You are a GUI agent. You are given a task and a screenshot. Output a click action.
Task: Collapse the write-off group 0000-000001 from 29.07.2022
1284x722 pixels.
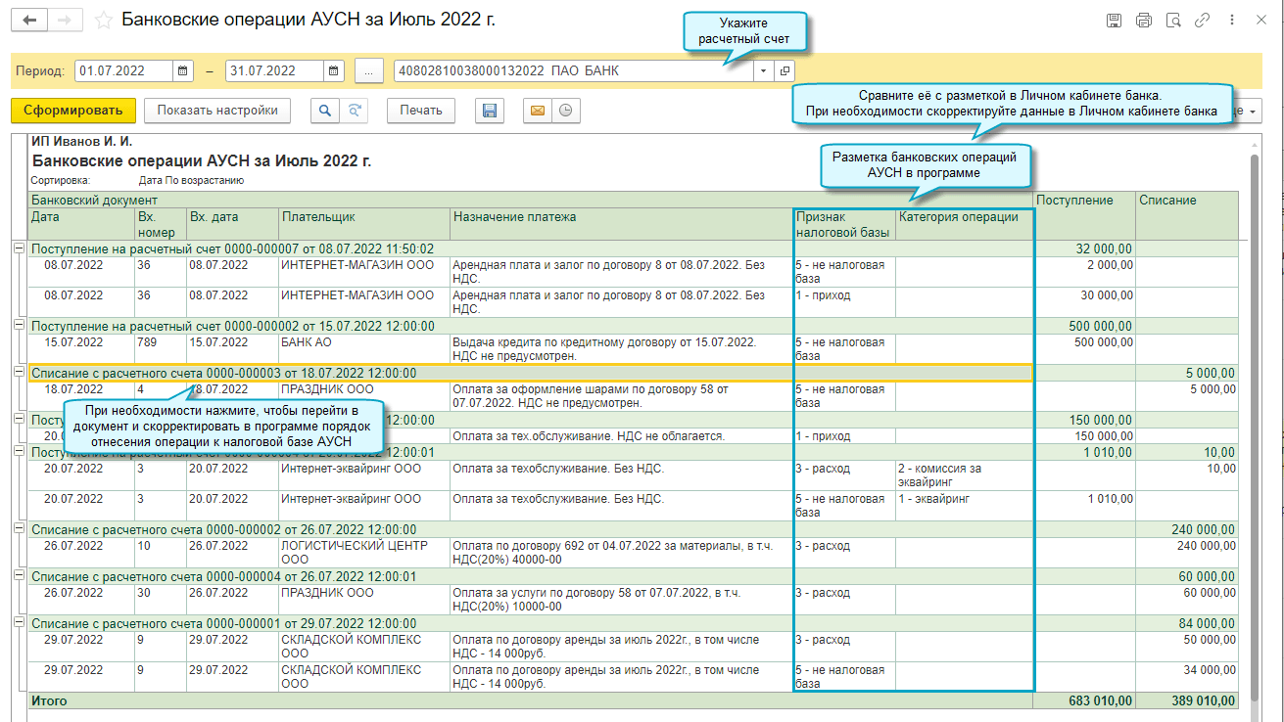[20, 623]
